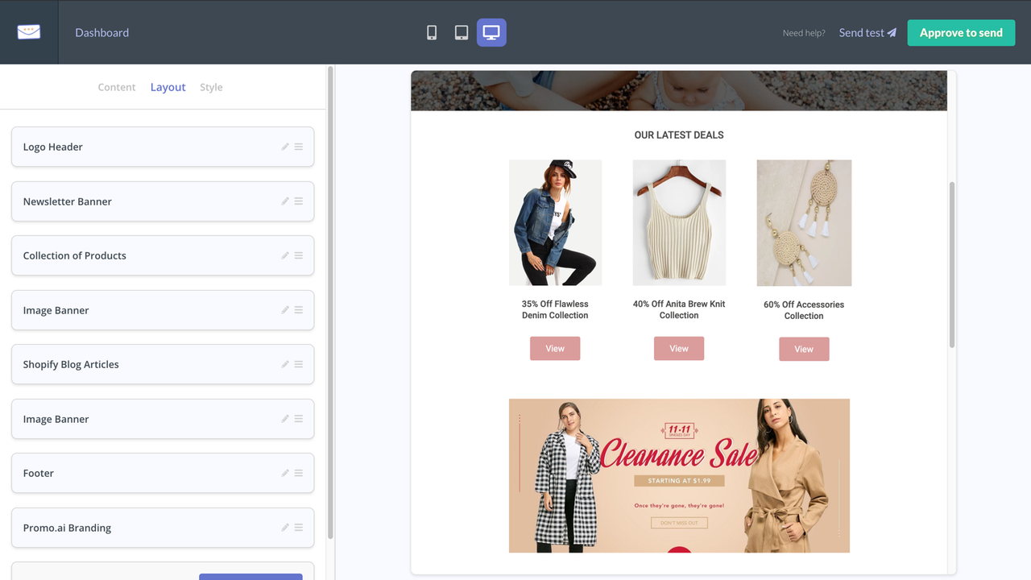
Task: Click the pencil icon on Shopify Blog Articles
Action: tap(285, 364)
